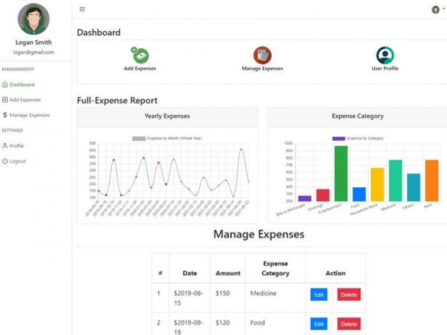Open the top-right user avatar dropdown
This screenshot has height=335, width=447.
point(436,9)
